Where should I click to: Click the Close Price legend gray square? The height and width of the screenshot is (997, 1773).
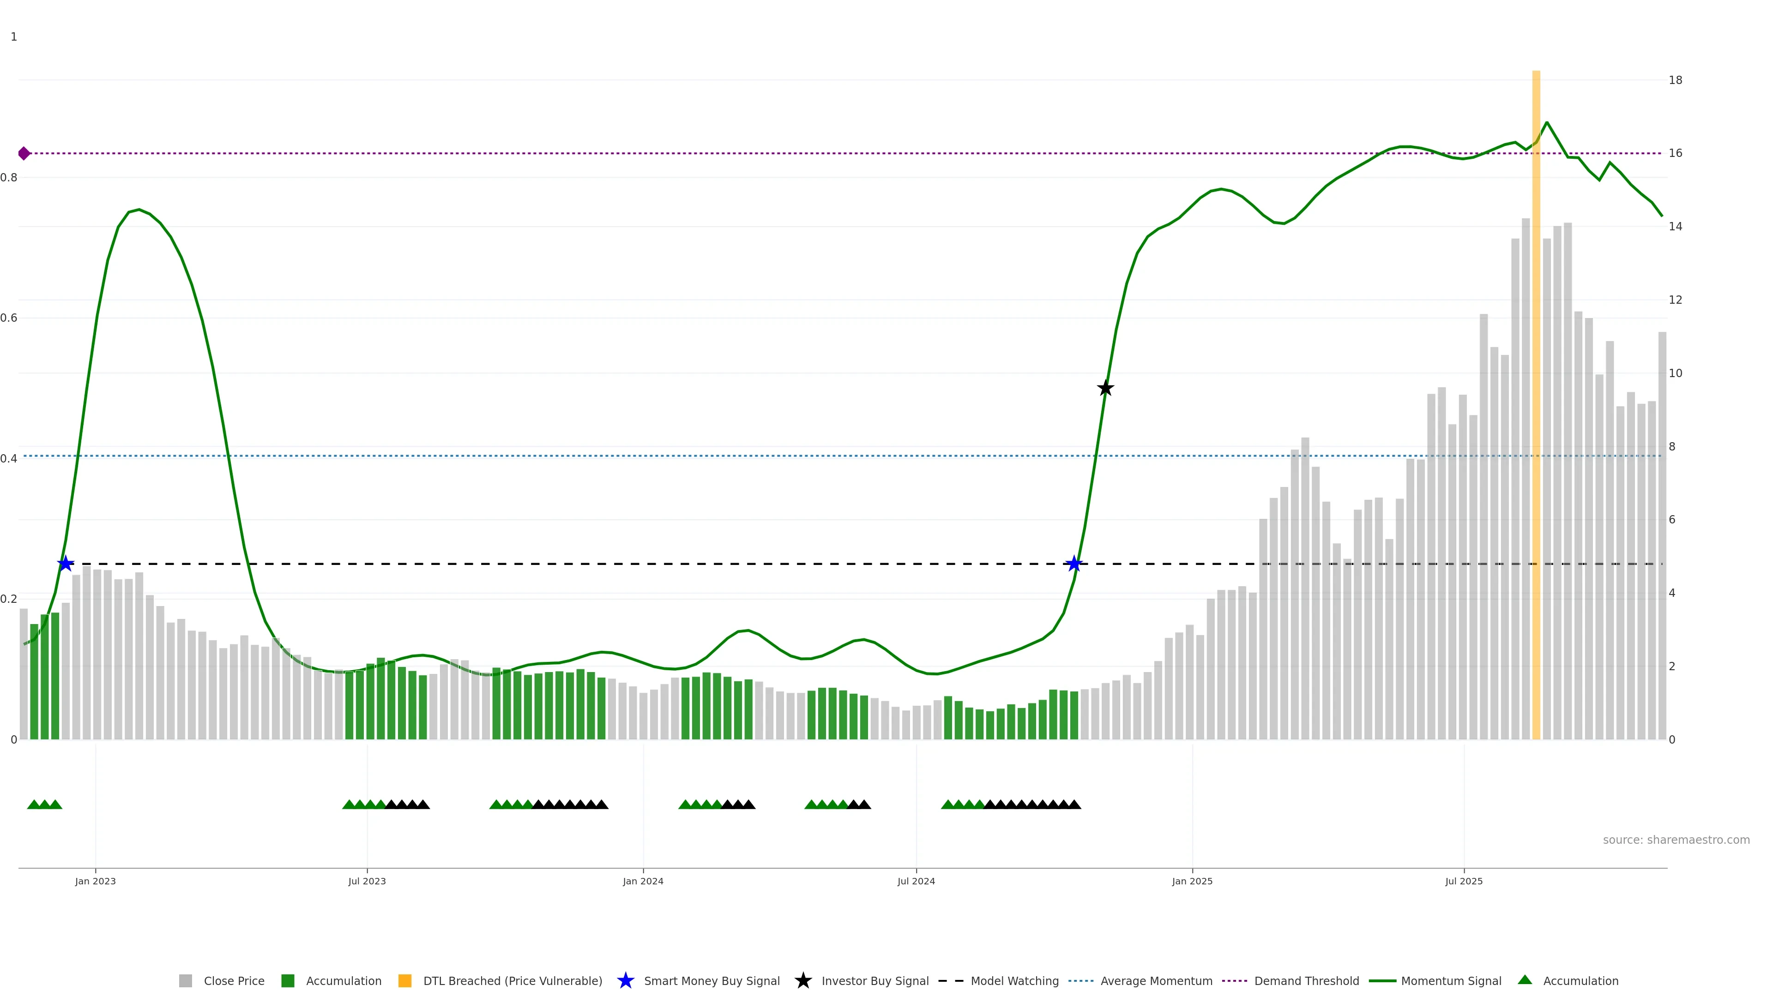pyautogui.click(x=185, y=980)
